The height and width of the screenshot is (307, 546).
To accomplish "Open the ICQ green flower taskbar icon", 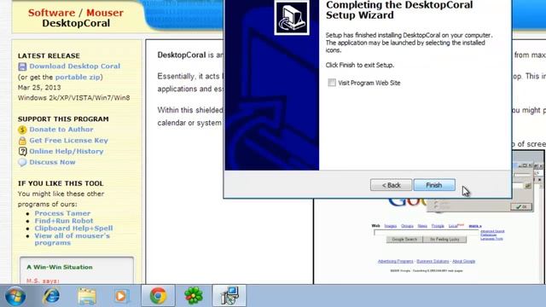I will [194, 296].
